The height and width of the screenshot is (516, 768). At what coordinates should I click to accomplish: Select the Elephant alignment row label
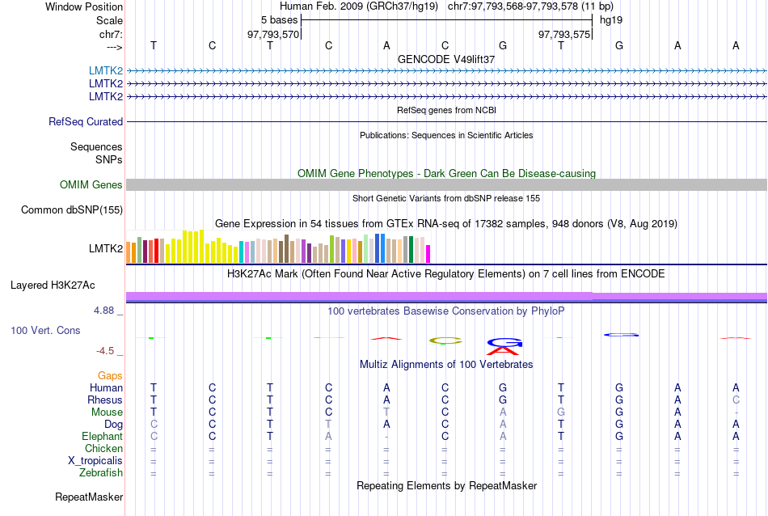(x=102, y=436)
